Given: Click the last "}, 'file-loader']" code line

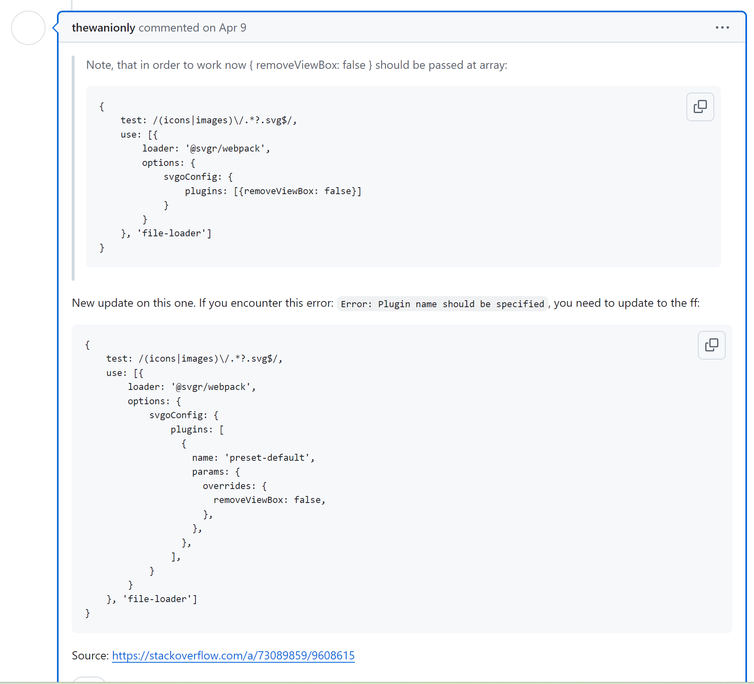Looking at the screenshot, I should click(152, 599).
